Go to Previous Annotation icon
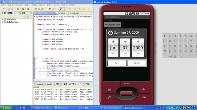The width and height of the screenshot is (197, 110). [x=74, y=9]
